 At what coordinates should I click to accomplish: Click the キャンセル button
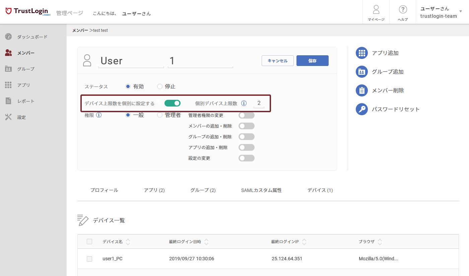pos(278,61)
